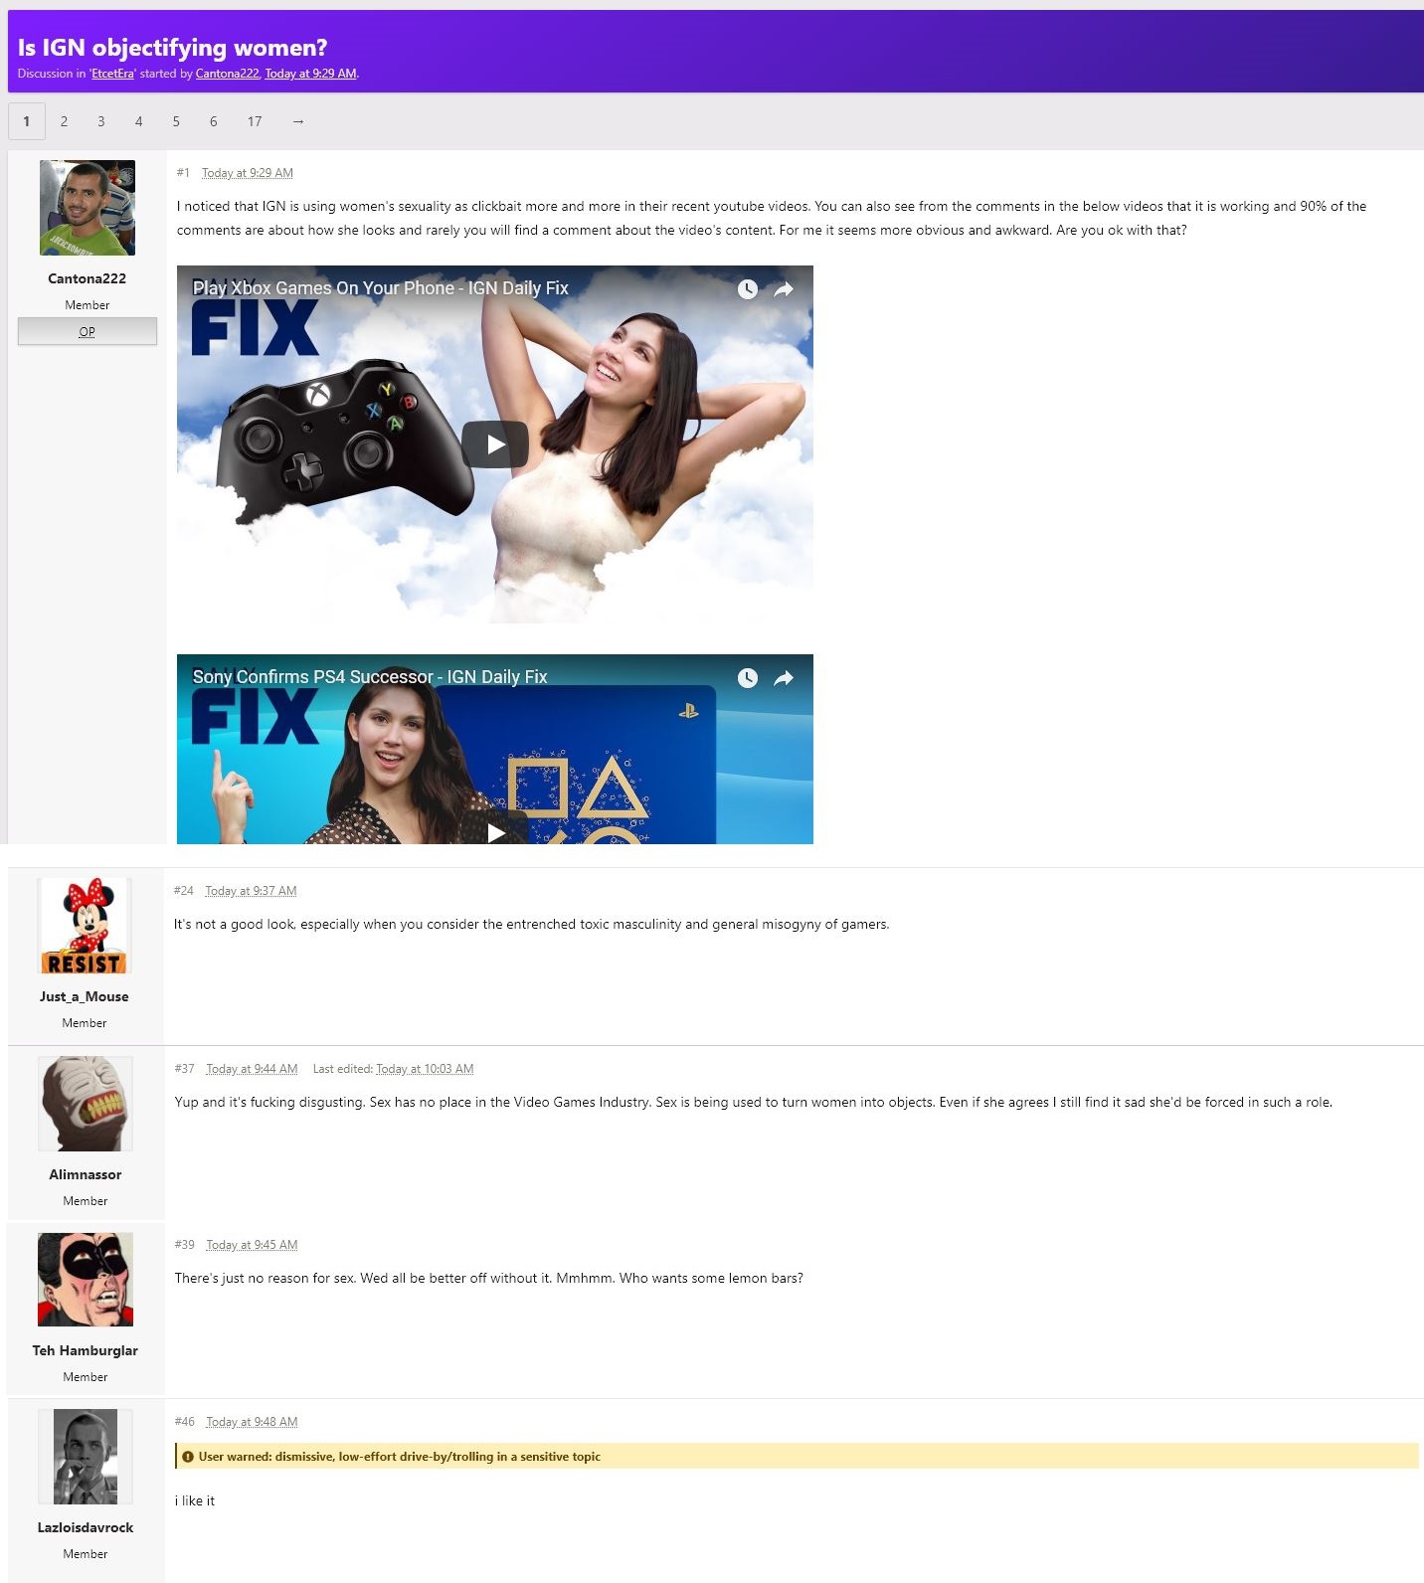
Task: Open Alimnassor's profile name
Action: click(x=86, y=1174)
